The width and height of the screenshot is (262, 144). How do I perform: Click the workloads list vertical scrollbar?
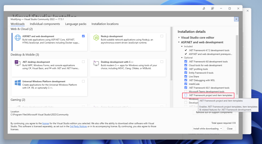click(171, 54)
